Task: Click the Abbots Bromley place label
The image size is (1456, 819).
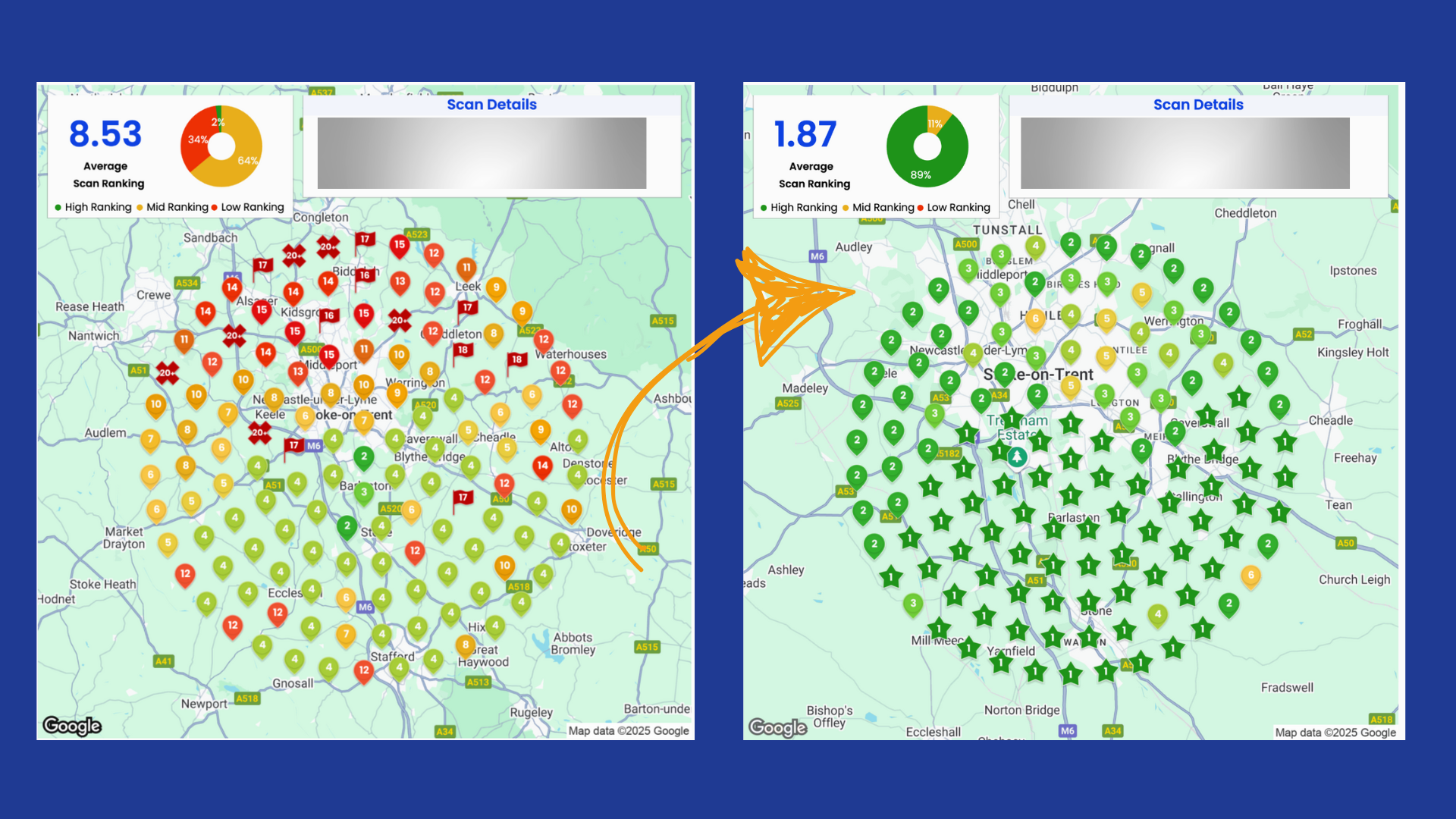Action: coord(573,644)
